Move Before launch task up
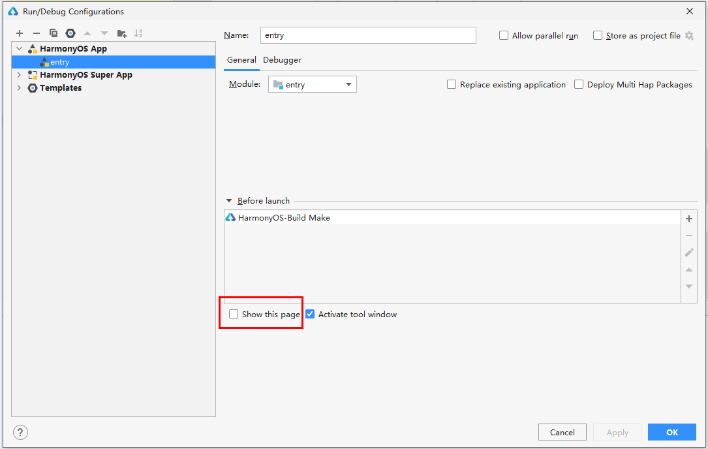 pos(689,270)
